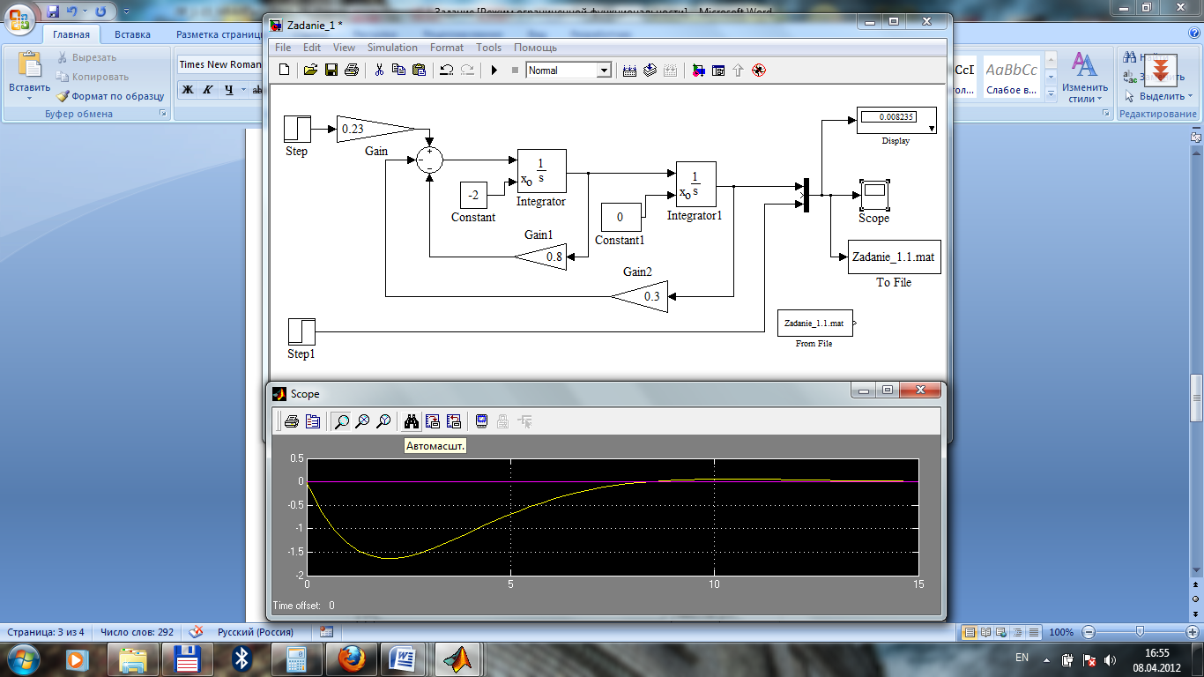Screen dimensions: 1204x677
Task: Open the Format menu in Simulink
Action: [447, 48]
